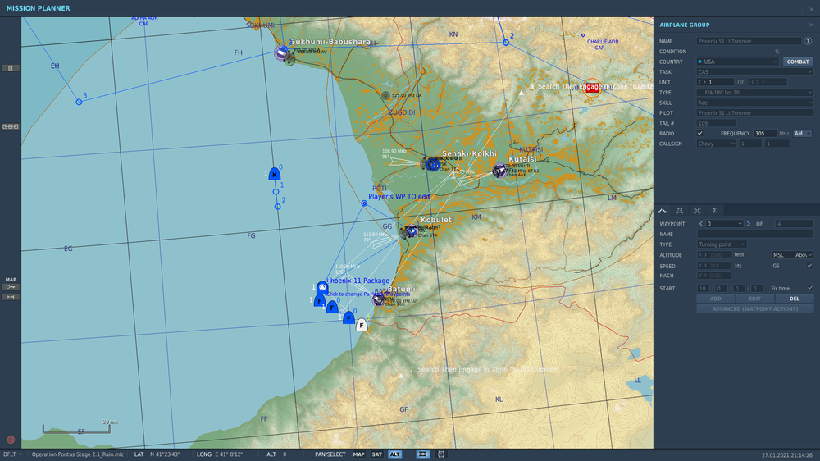Viewport: 820px width, 461px height.
Task: Open ADVANCED (WAYPOINT ACTIONS)
Action: coord(754,308)
